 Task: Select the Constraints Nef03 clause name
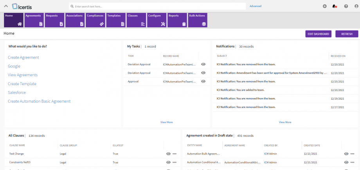(20, 162)
